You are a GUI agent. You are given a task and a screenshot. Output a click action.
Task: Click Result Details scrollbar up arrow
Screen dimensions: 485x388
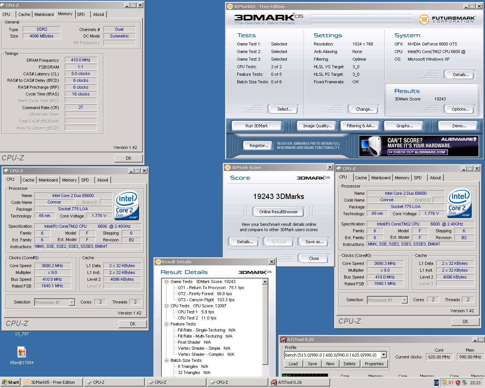click(x=265, y=282)
